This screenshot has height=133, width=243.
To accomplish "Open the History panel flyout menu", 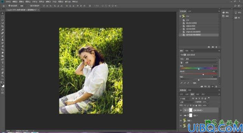I will pyautogui.click(x=219, y=11).
